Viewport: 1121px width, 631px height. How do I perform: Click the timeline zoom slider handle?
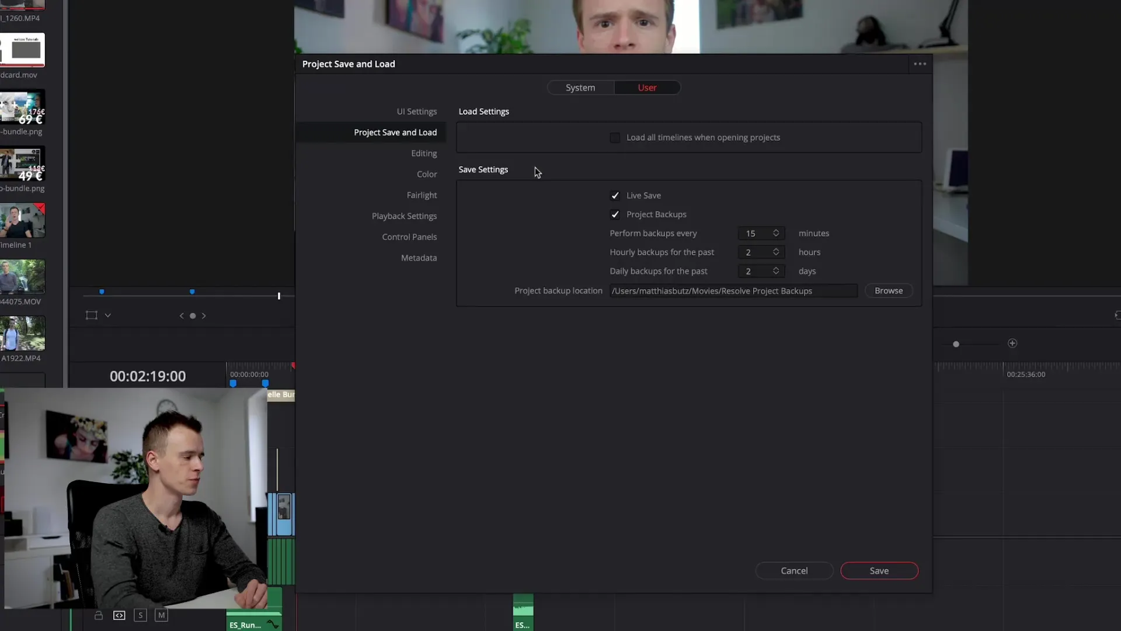(x=956, y=344)
